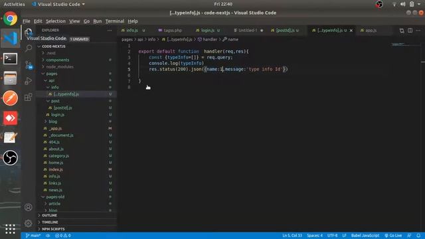Open AnyDesk from the dock

coord(11,118)
